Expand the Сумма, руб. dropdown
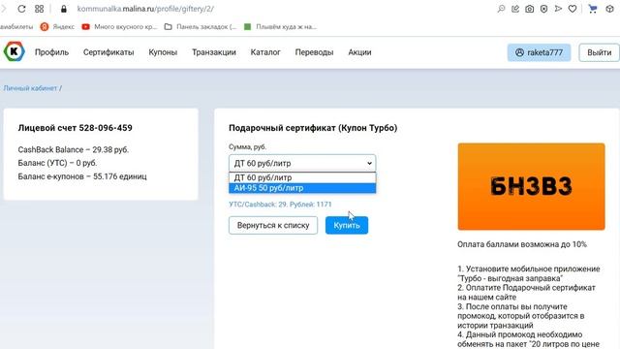 click(x=302, y=163)
